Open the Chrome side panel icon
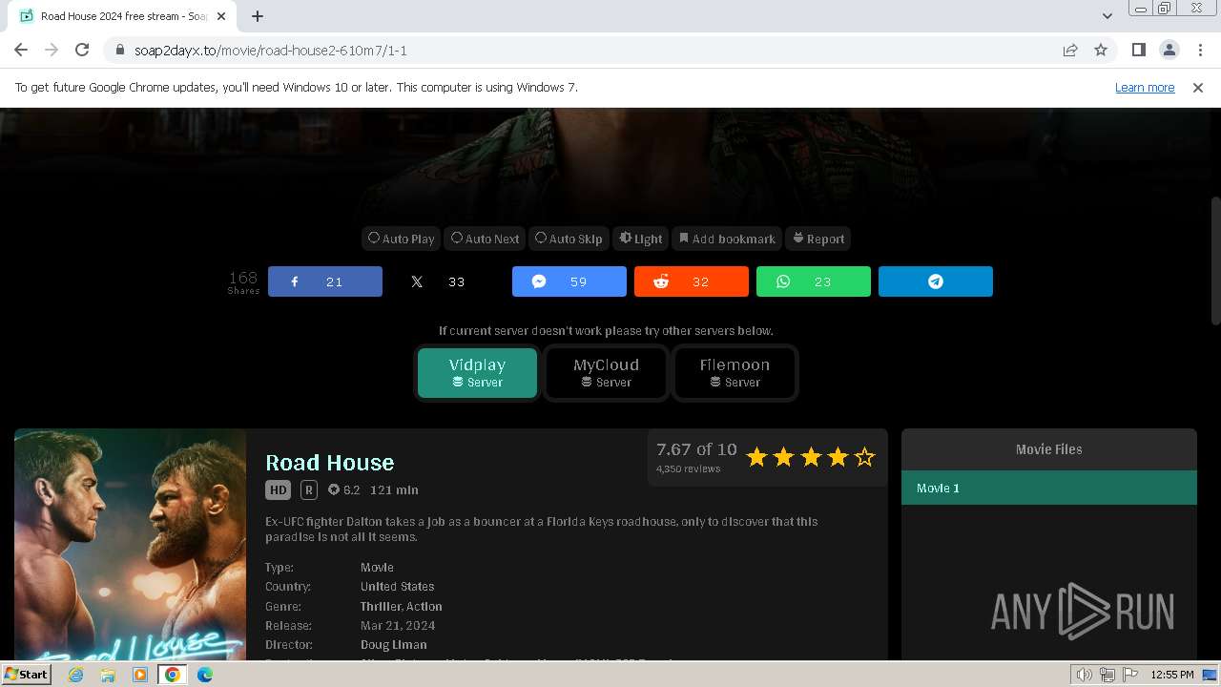The width and height of the screenshot is (1221, 687). (x=1138, y=50)
